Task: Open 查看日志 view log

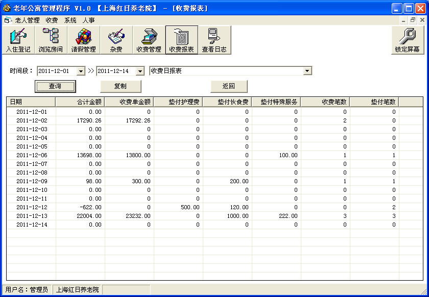Action: pos(214,40)
